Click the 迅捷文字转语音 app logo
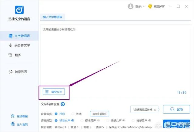Viewport: 194px width, 132px height. [19, 10]
